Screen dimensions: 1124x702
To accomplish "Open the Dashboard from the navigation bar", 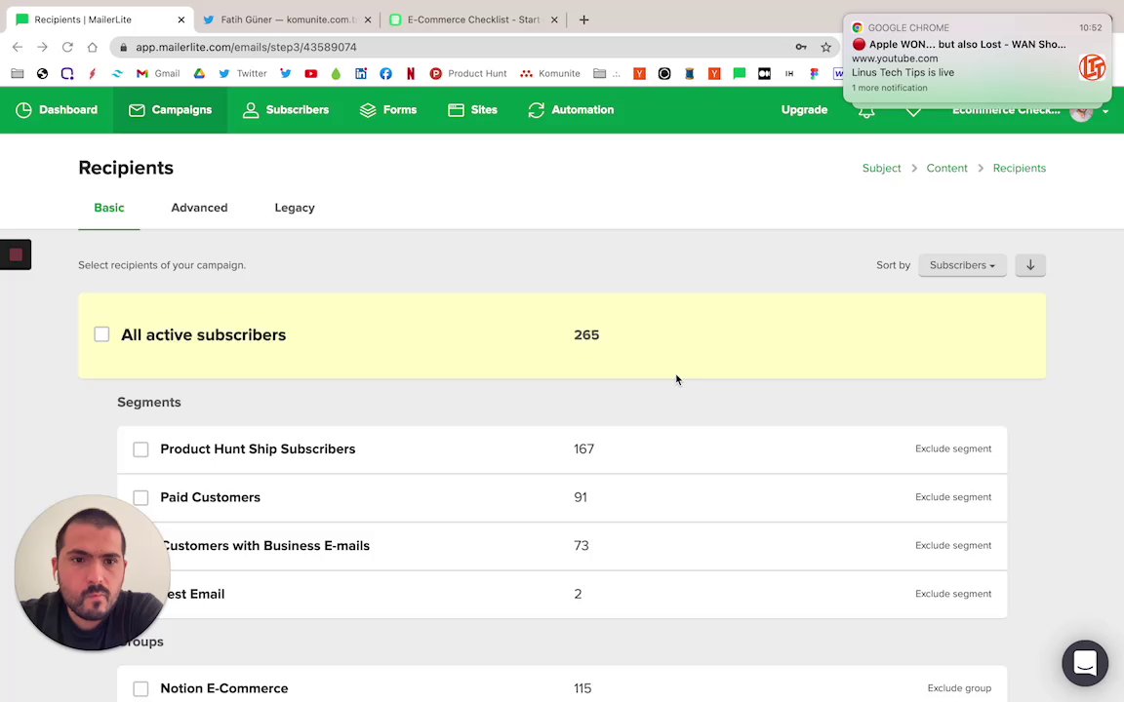I will (57, 110).
